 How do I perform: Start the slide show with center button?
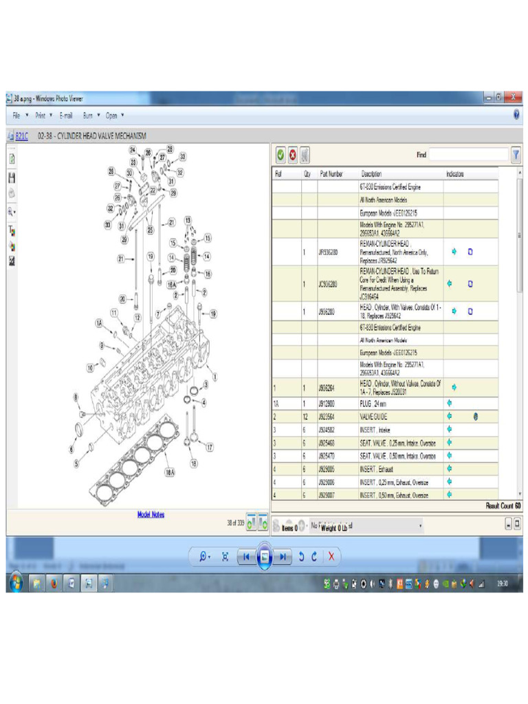[265, 557]
